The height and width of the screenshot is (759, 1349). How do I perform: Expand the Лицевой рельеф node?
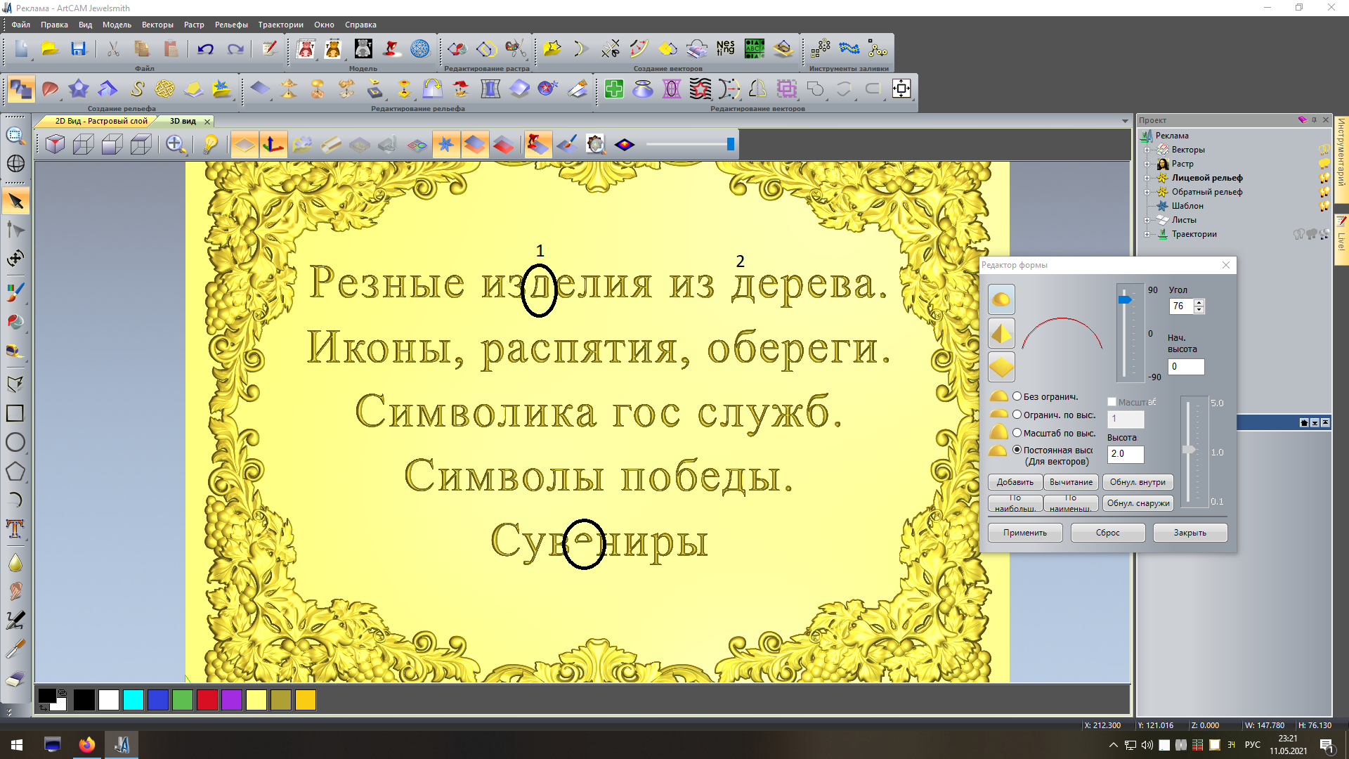1147,178
